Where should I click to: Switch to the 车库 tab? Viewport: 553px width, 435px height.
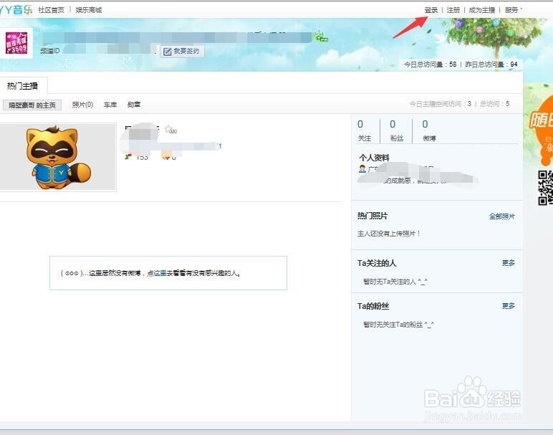[x=110, y=105]
